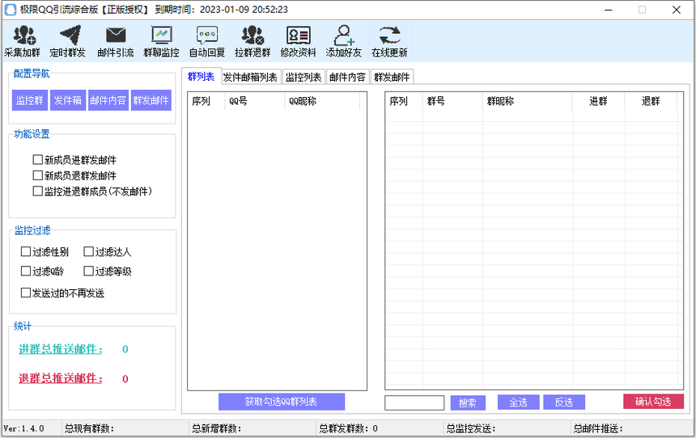696x438 pixels.
Task: Toggle 监控进退群成员(不发邮件) checkbox
Action: [x=38, y=191]
